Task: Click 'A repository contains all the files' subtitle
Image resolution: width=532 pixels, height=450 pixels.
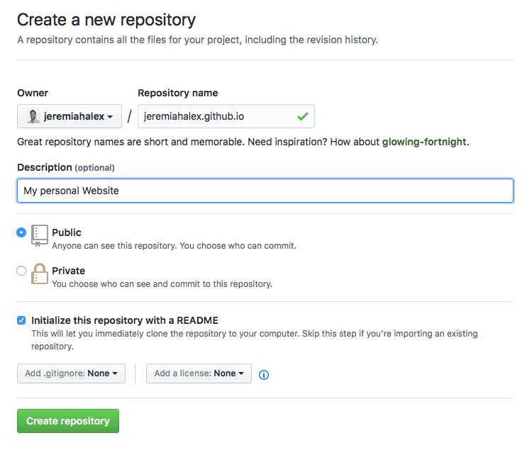Action: (198, 40)
